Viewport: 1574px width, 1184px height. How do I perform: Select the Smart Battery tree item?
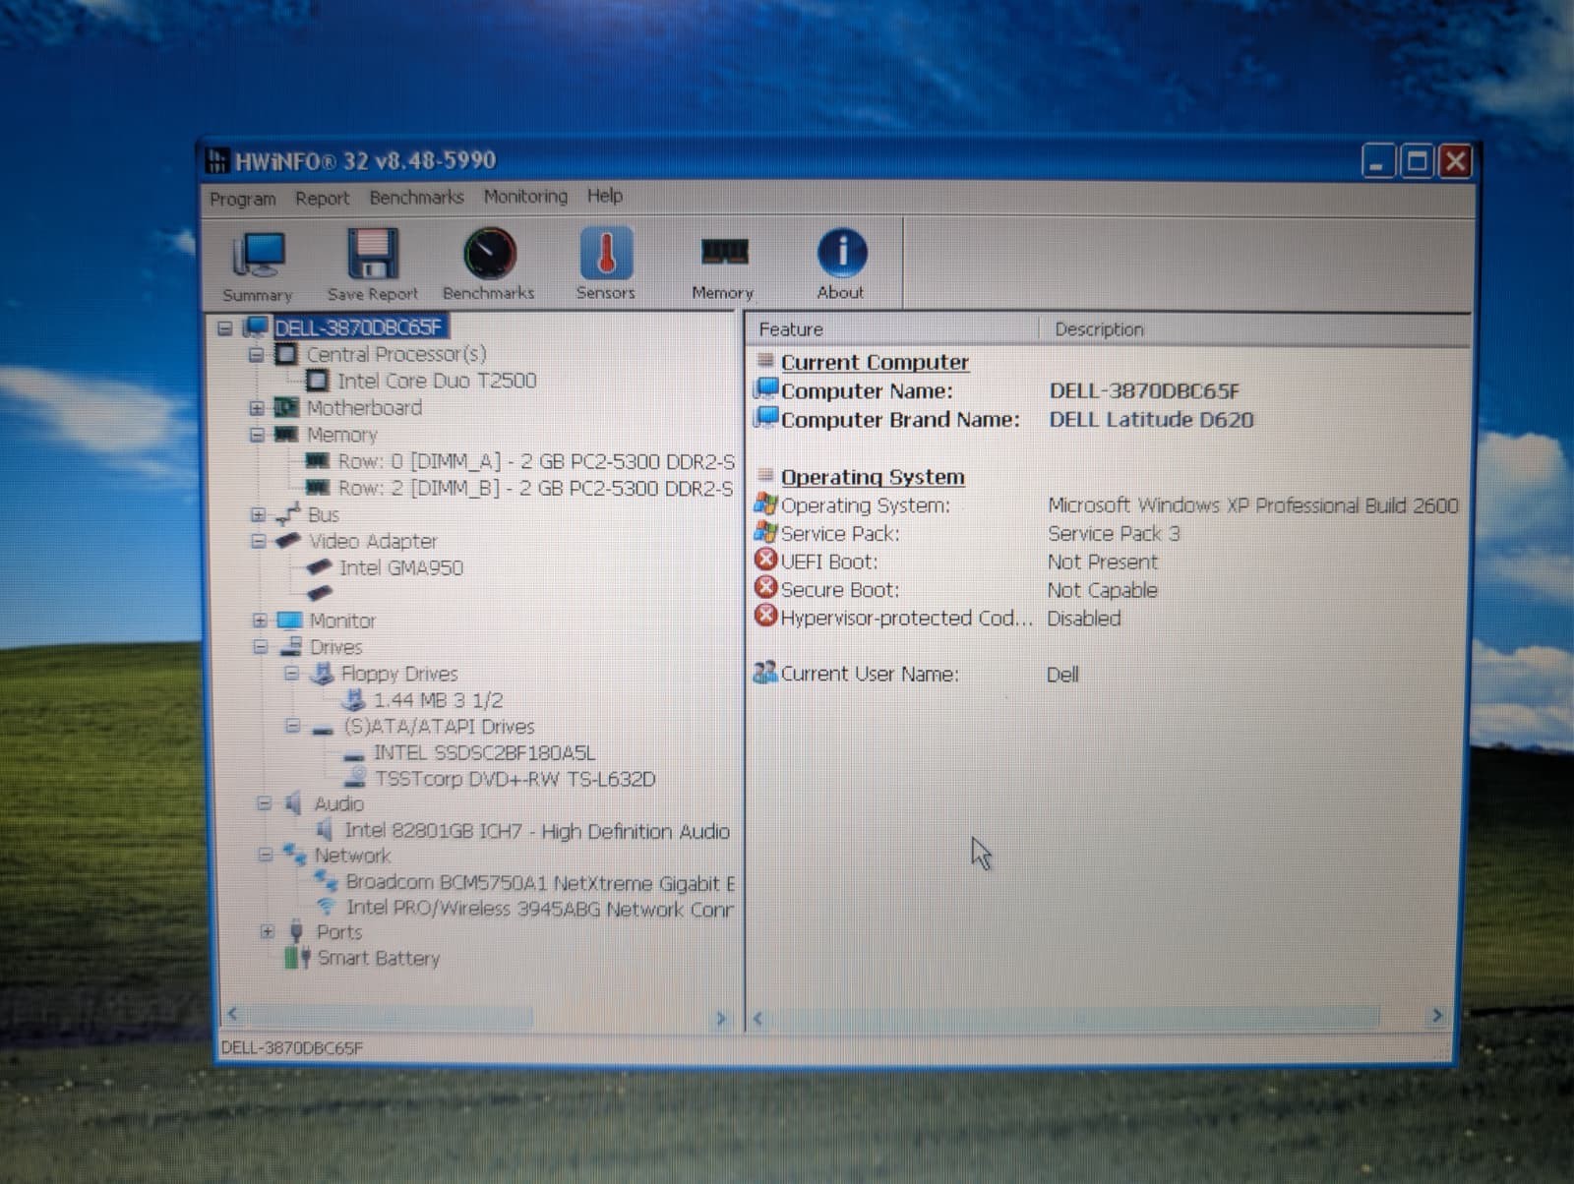(379, 958)
